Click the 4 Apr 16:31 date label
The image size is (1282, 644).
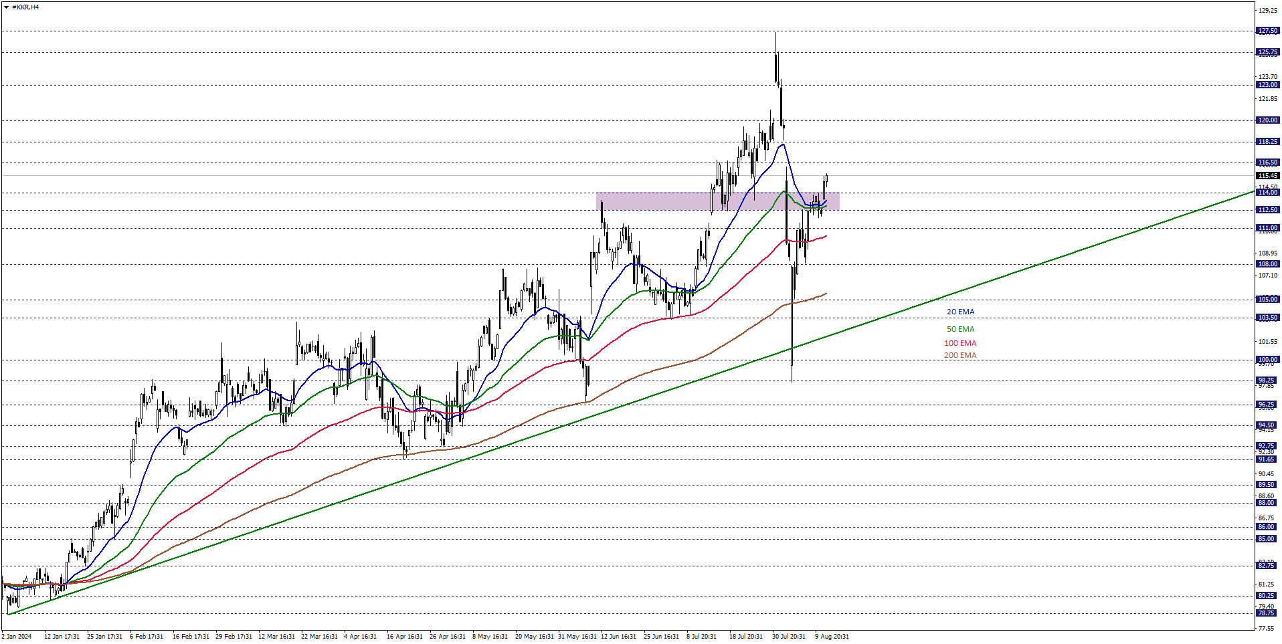coord(361,637)
